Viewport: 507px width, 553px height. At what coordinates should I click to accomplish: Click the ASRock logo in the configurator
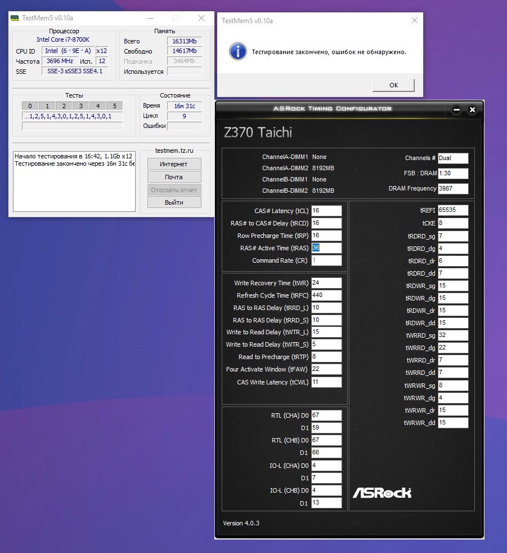point(382,493)
